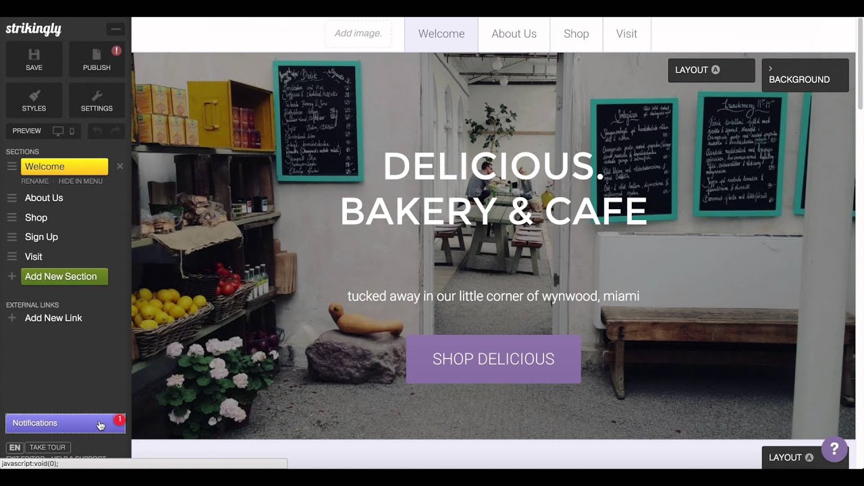Open the purple help question mark
This screenshot has width=864, height=486.
[834, 449]
